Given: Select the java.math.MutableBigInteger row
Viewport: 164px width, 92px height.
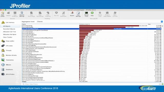Looking at the screenshot, I should [92, 59].
